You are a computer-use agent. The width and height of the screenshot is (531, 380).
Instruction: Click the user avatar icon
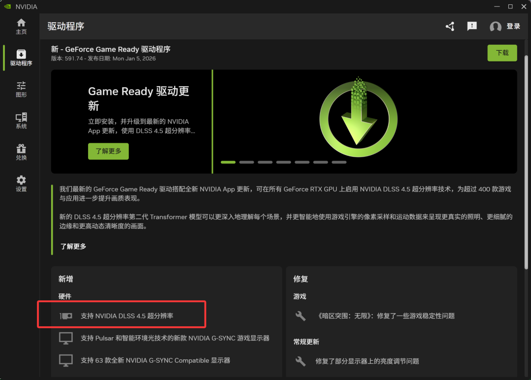496,27
